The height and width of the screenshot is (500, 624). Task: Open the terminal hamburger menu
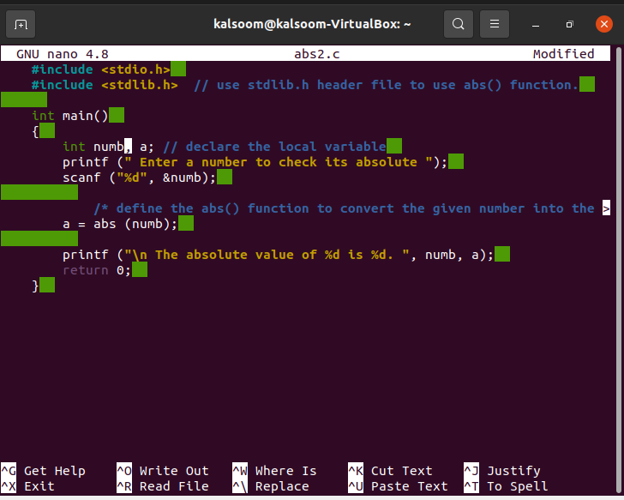[x=493, y=23]
